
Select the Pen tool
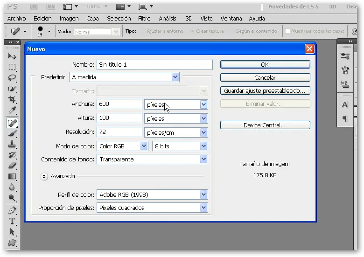point(12,210)
